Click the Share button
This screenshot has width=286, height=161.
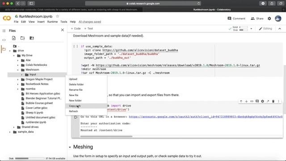point(257,18)
